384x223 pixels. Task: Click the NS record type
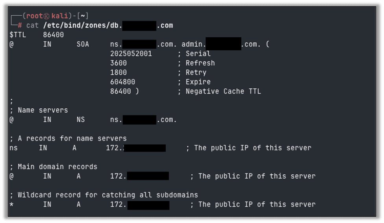pos(81,120)
